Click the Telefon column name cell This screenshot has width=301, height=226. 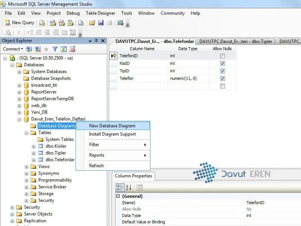tap(143, 78)
